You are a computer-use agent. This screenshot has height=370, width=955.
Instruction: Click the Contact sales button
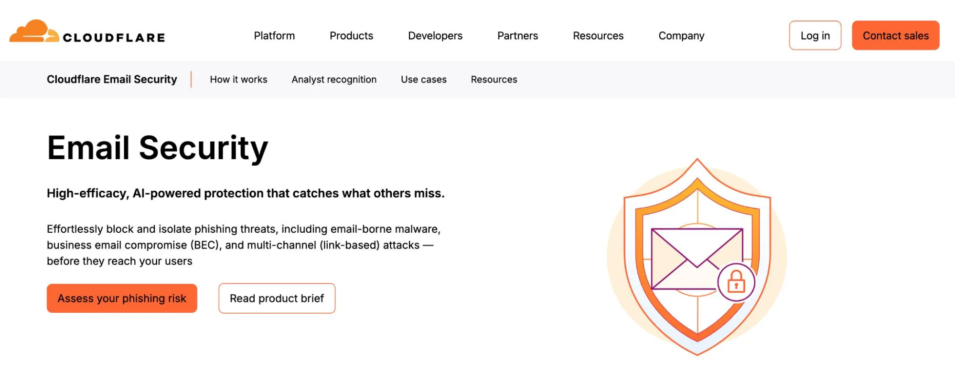click(x=895, y=35)
